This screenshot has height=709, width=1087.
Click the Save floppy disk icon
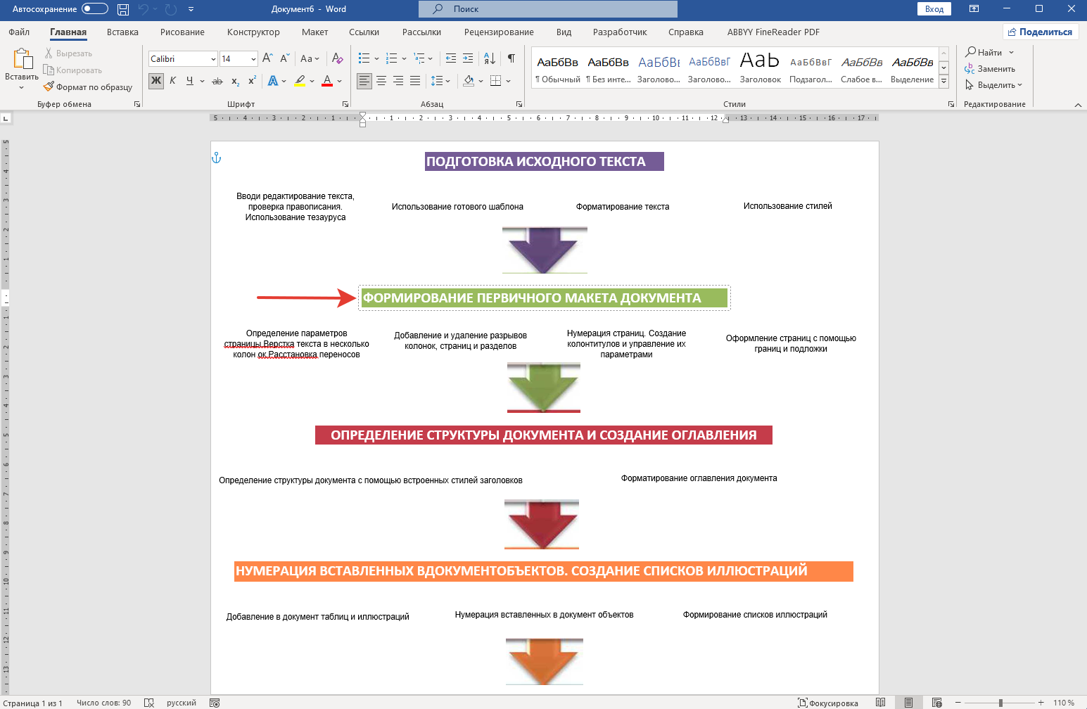click(x=123, y=9)
